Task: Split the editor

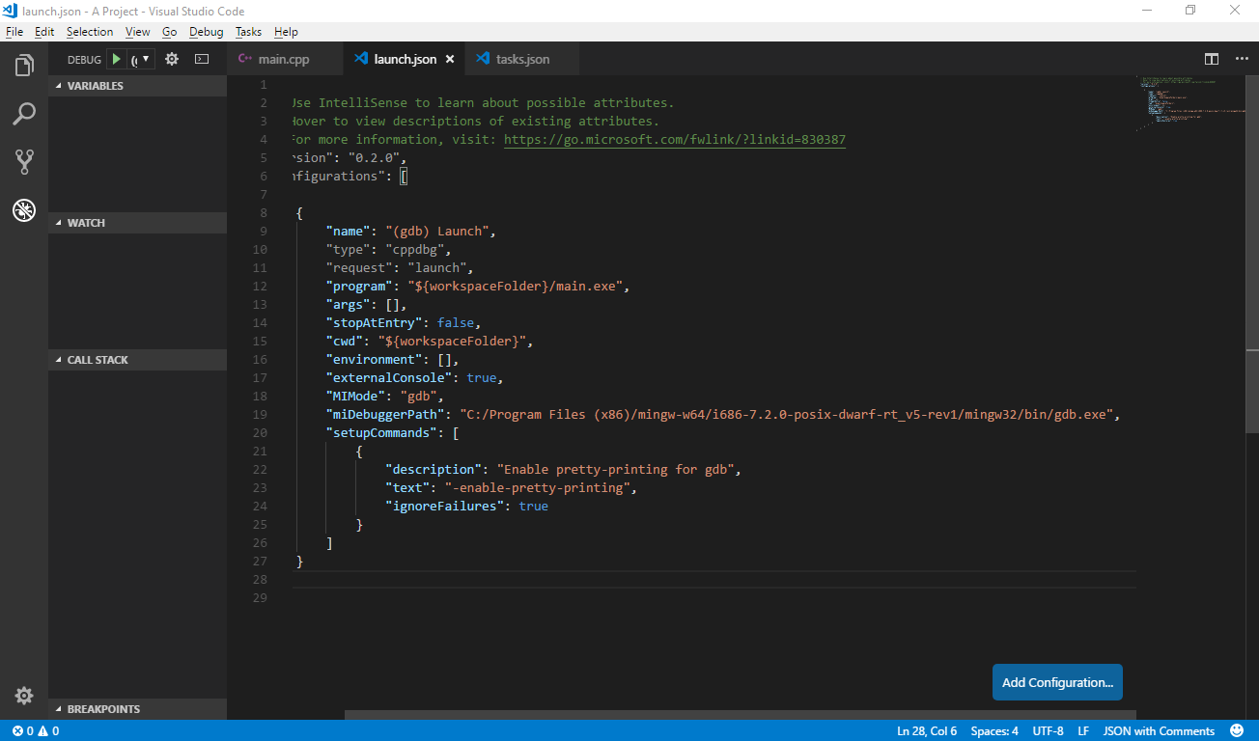Action: pyautogui.click(x=1211, y=59)
